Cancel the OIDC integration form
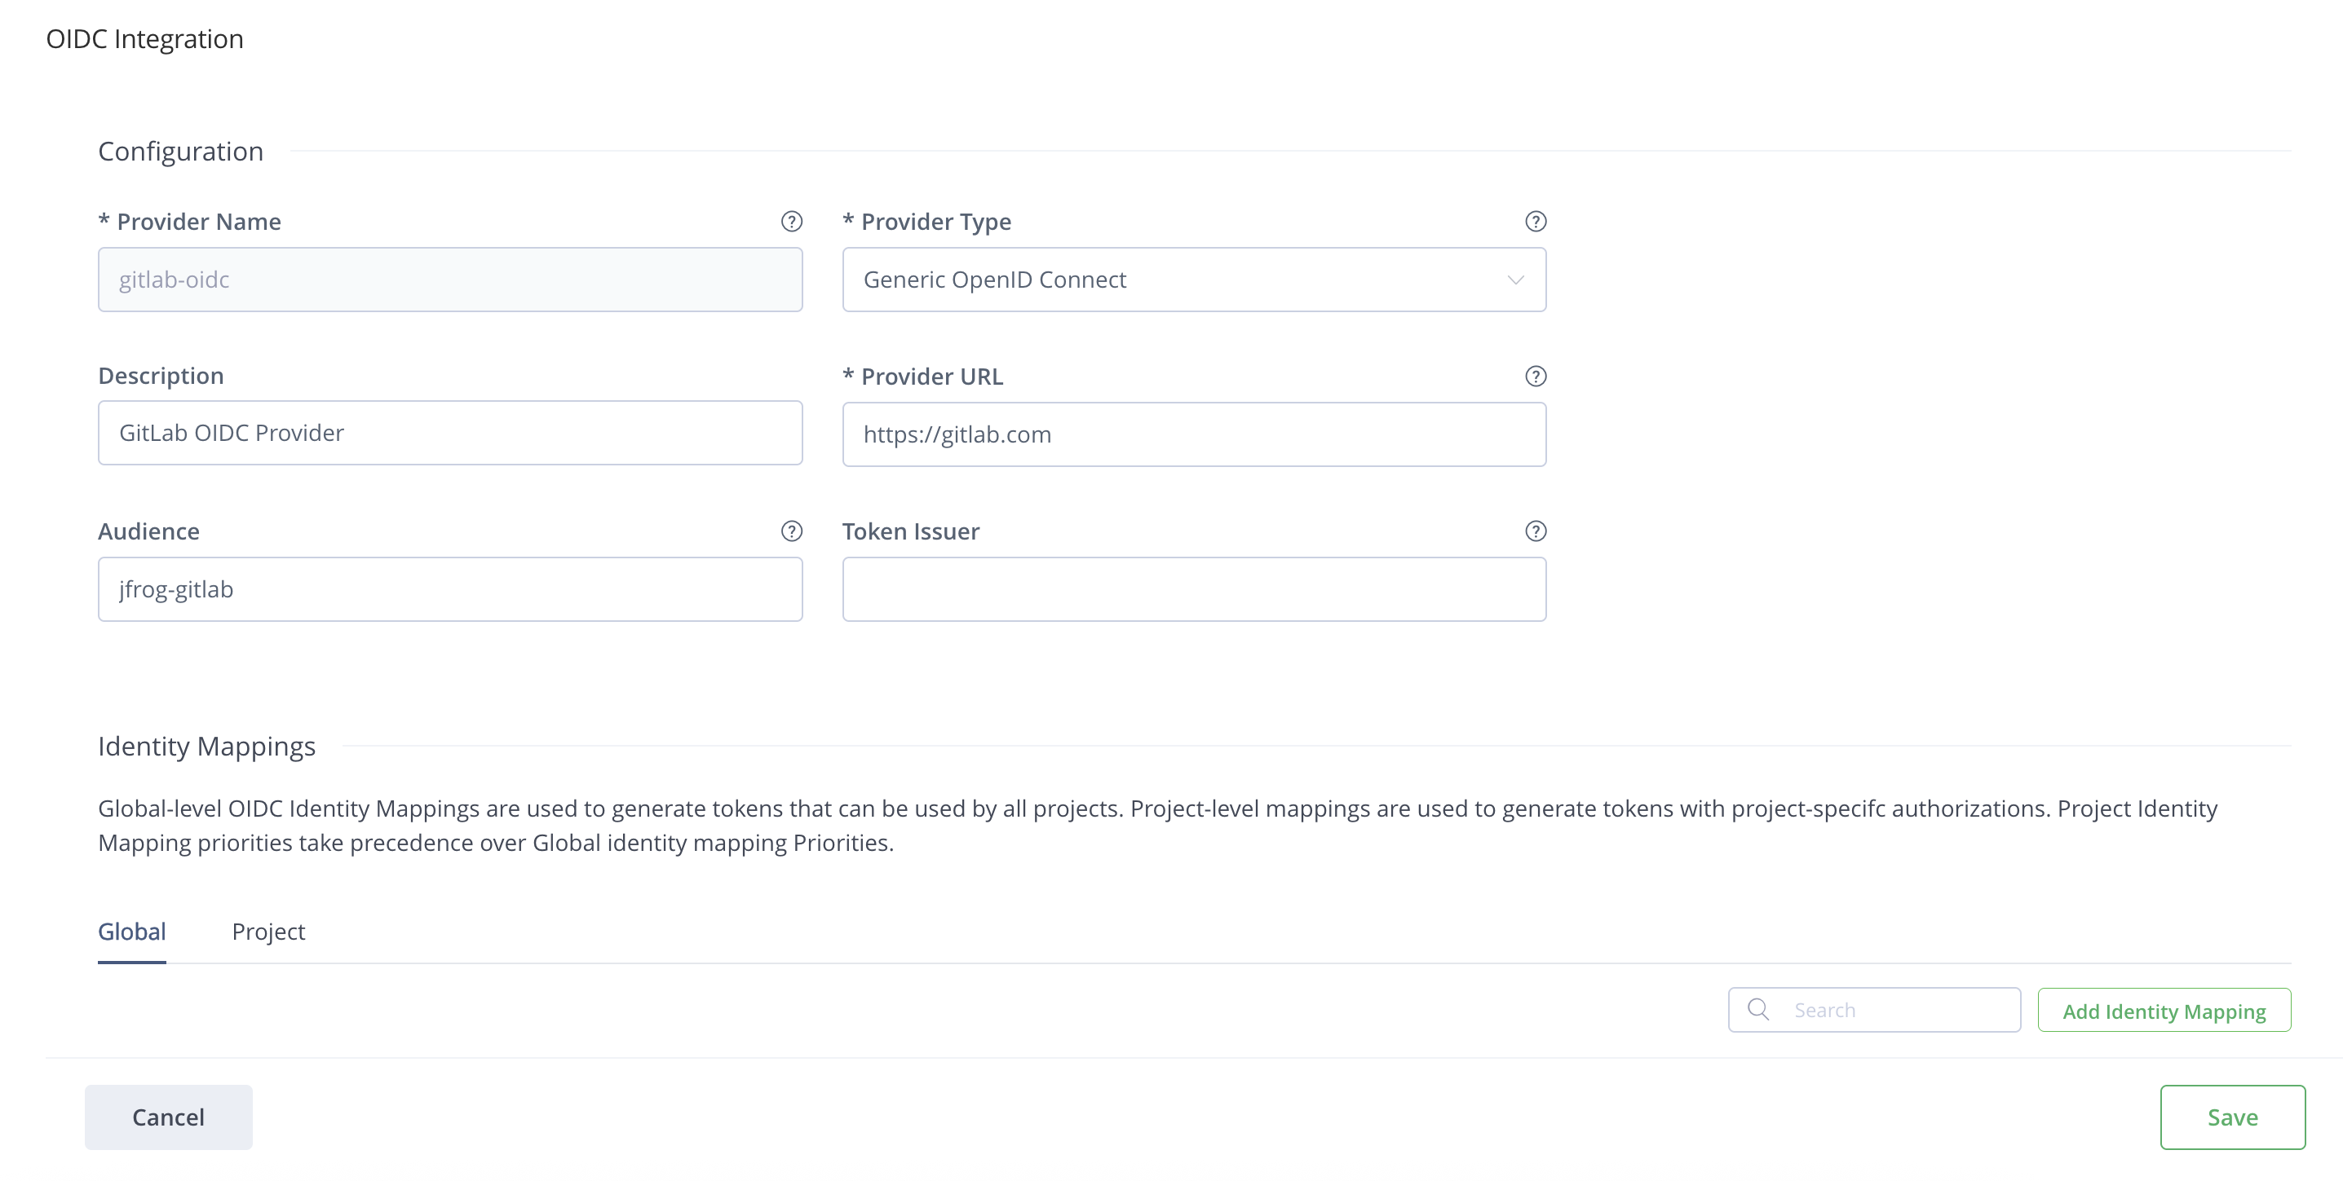Screen dimensions: 2343x1181 168,1117
